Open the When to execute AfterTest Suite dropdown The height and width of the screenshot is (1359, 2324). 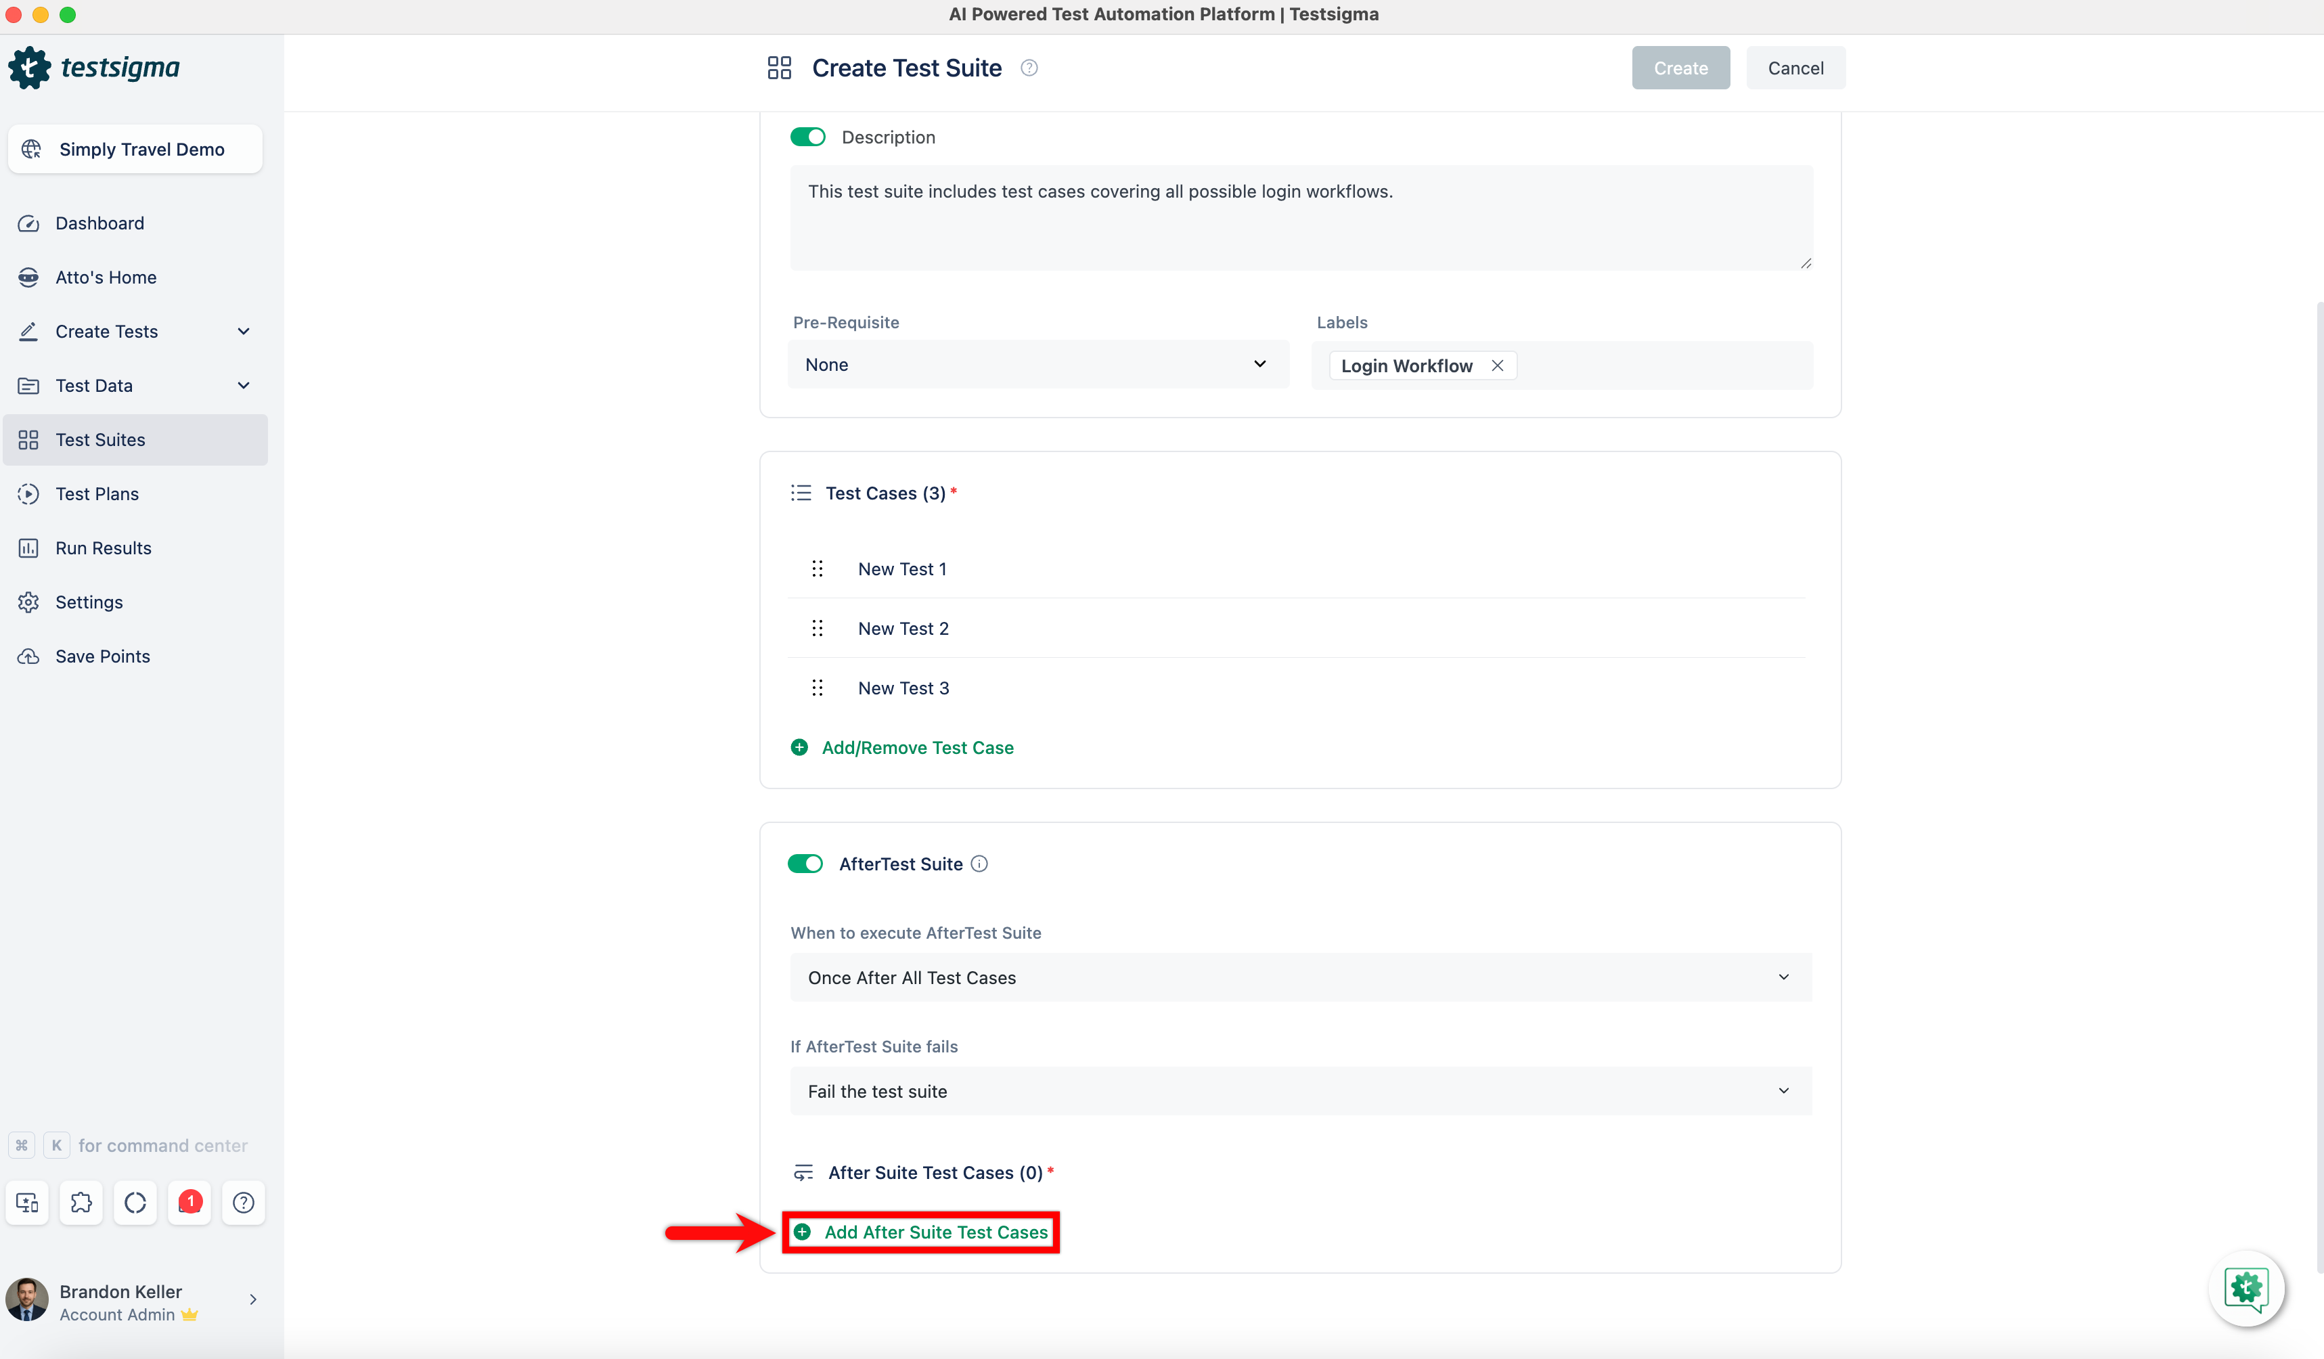pyautogui.click(x=1300, y=977)
